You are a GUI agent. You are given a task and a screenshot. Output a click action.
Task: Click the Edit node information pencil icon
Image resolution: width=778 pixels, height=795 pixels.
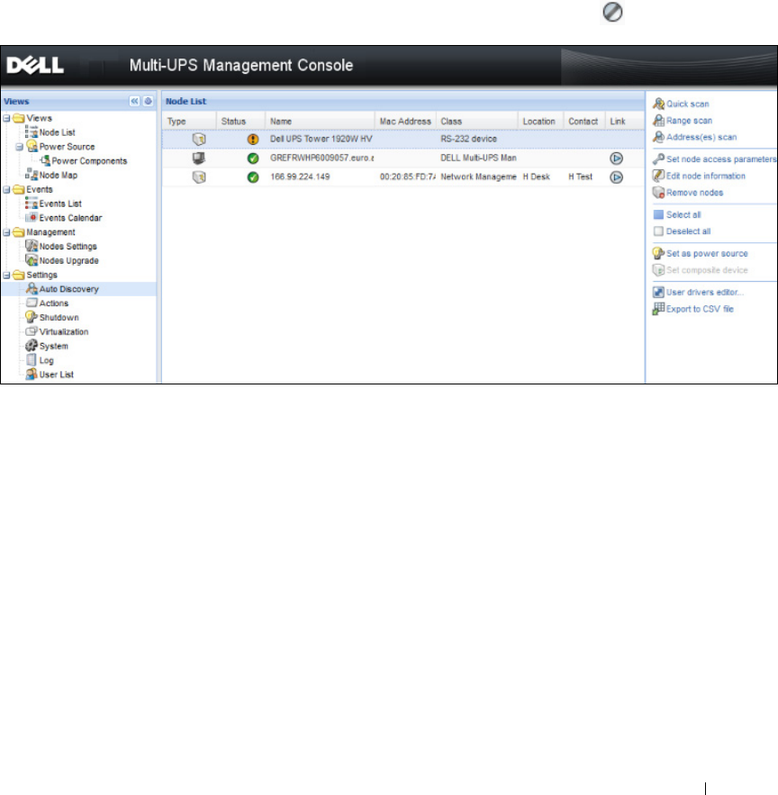[658, 176]
